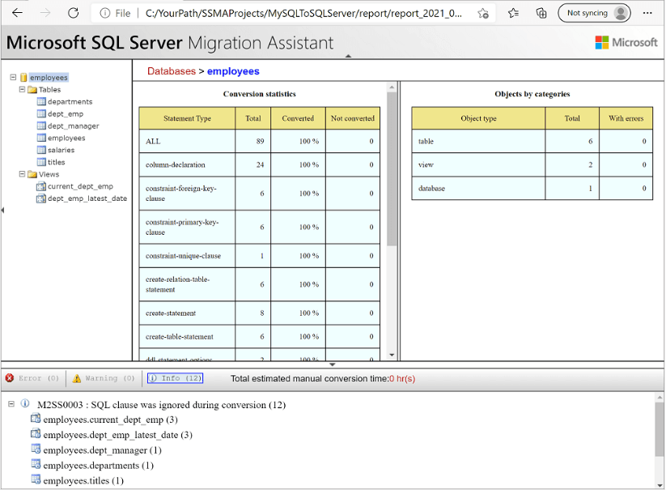Click the employees database icon in tree

point(24,78)
